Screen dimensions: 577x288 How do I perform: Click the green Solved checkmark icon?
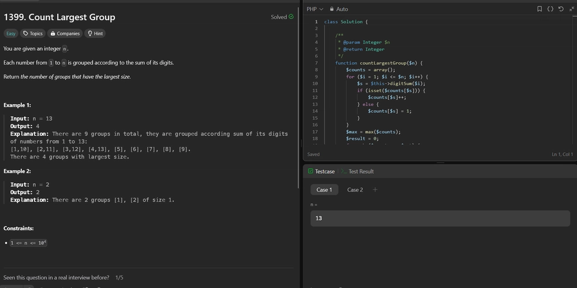pyautogui.click(x=291, y=17)
